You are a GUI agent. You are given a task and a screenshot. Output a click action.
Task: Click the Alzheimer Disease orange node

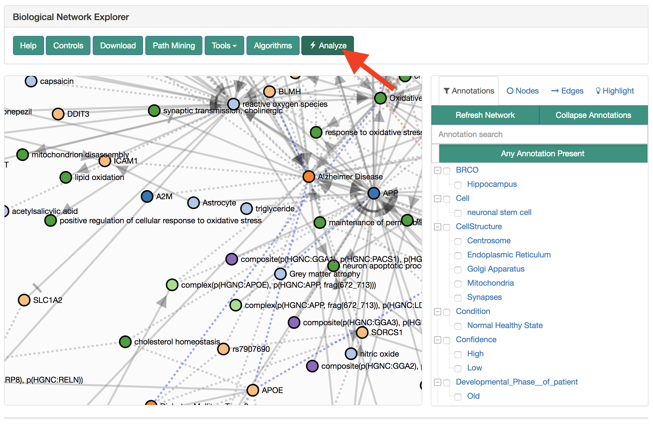(308, 177)
